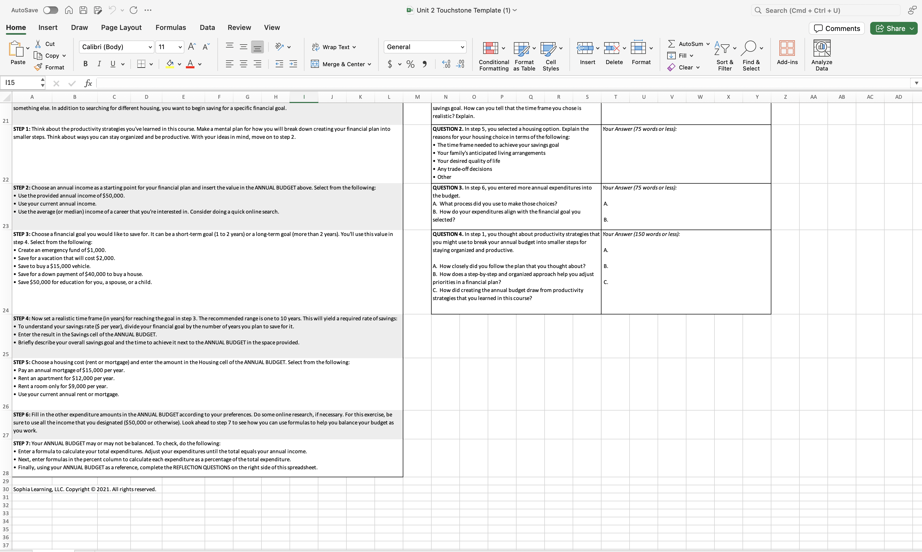The image size is (922, 552).
Task: Click the borders icon
Action: 141,64
